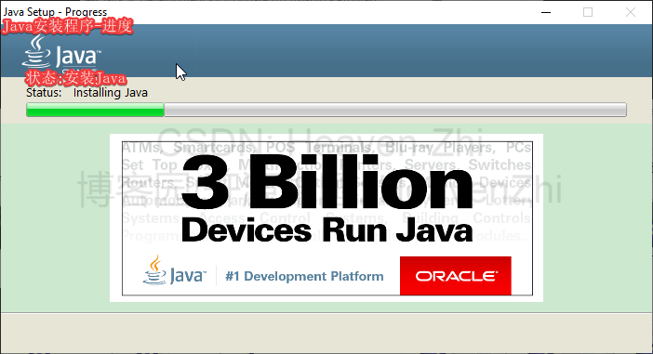Click the Java logo in the header banner
Screen dimensions: 653x354
point(61,52)
